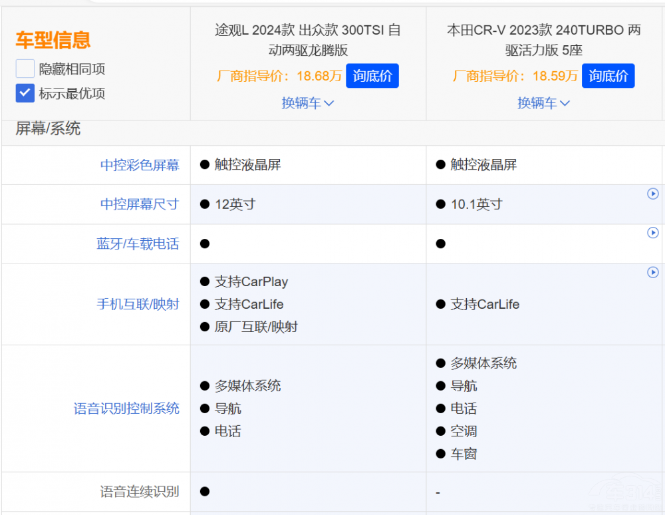Viewport: 665px width, 515px height.
Task: Click the 18.59万 guide price text
Action: 555,77
